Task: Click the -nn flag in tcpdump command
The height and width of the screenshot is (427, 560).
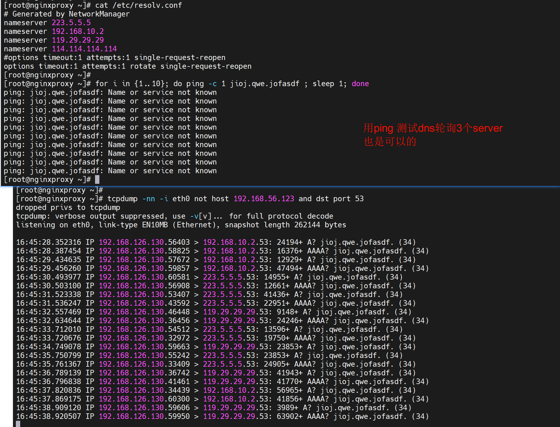Action: point(148,199)
